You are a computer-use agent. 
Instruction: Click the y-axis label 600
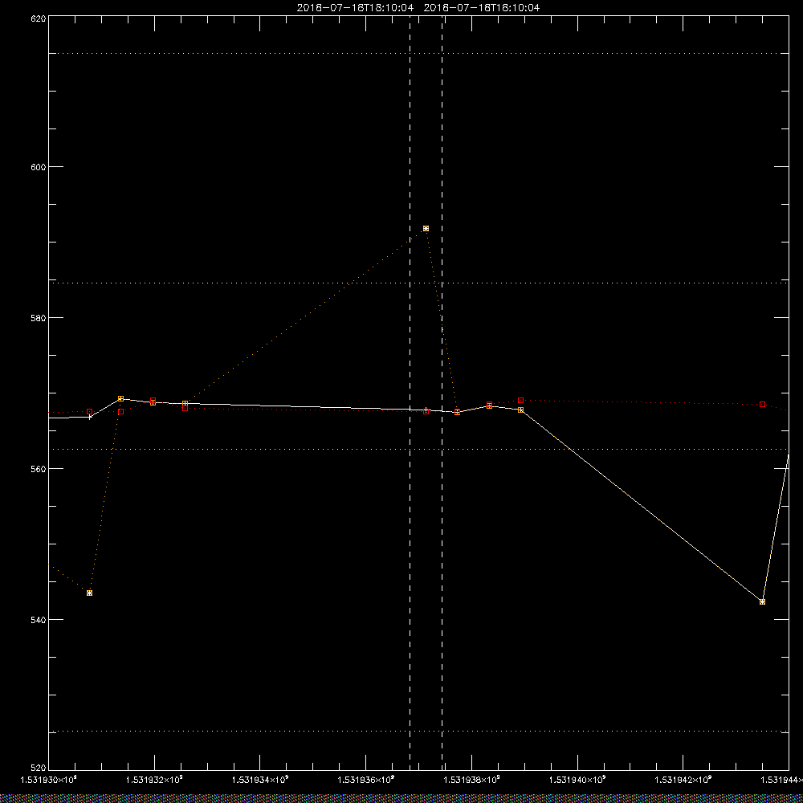pos(39,167)
